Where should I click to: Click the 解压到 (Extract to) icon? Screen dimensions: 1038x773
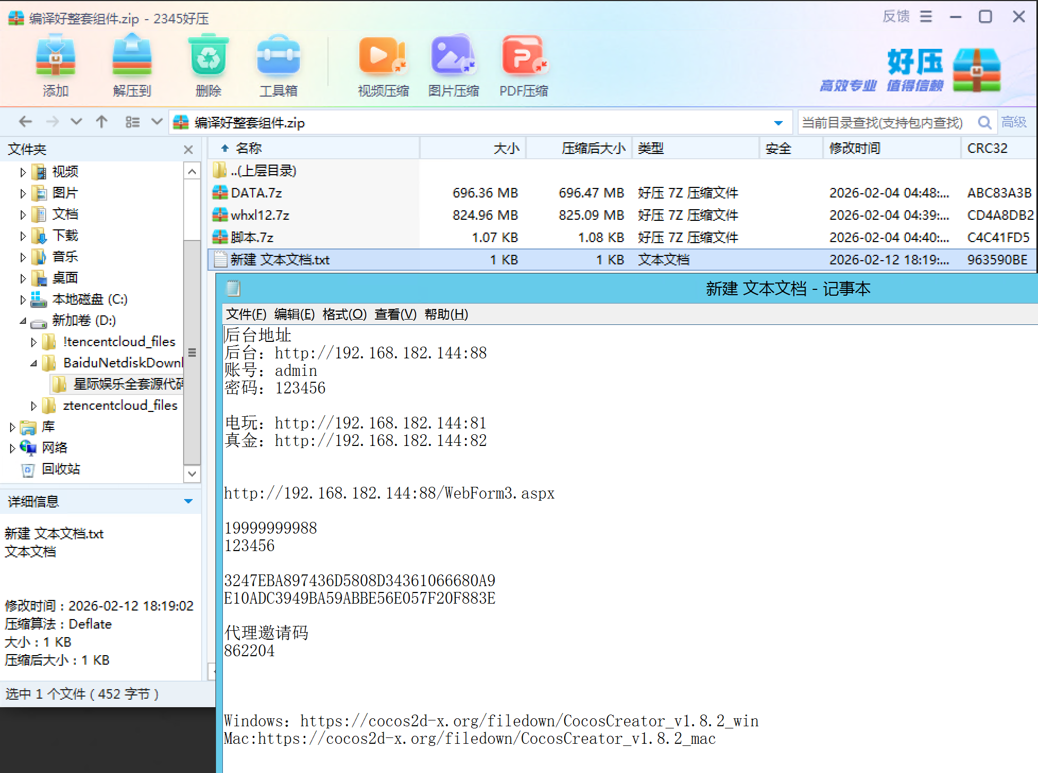point(132,65)
